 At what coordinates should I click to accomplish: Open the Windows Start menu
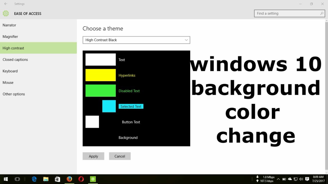pyautogui.click(x=6, y=179)
